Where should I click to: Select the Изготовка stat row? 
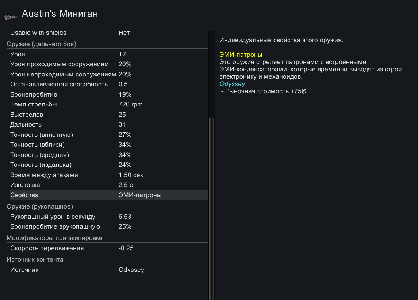pyautogui.click(x=106, y=185)
